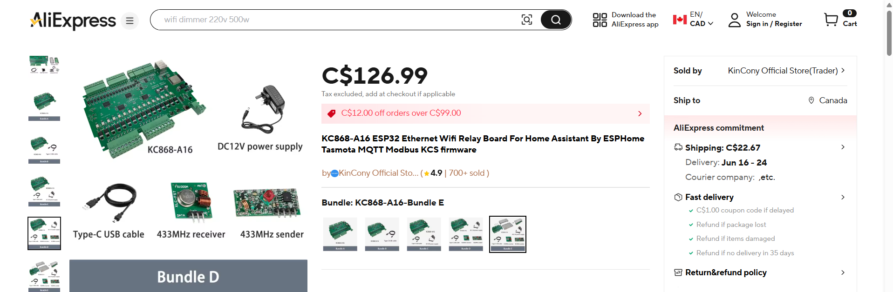
Task: Expand the Fast delivery section chevron
Action: (x=842, y=197)
